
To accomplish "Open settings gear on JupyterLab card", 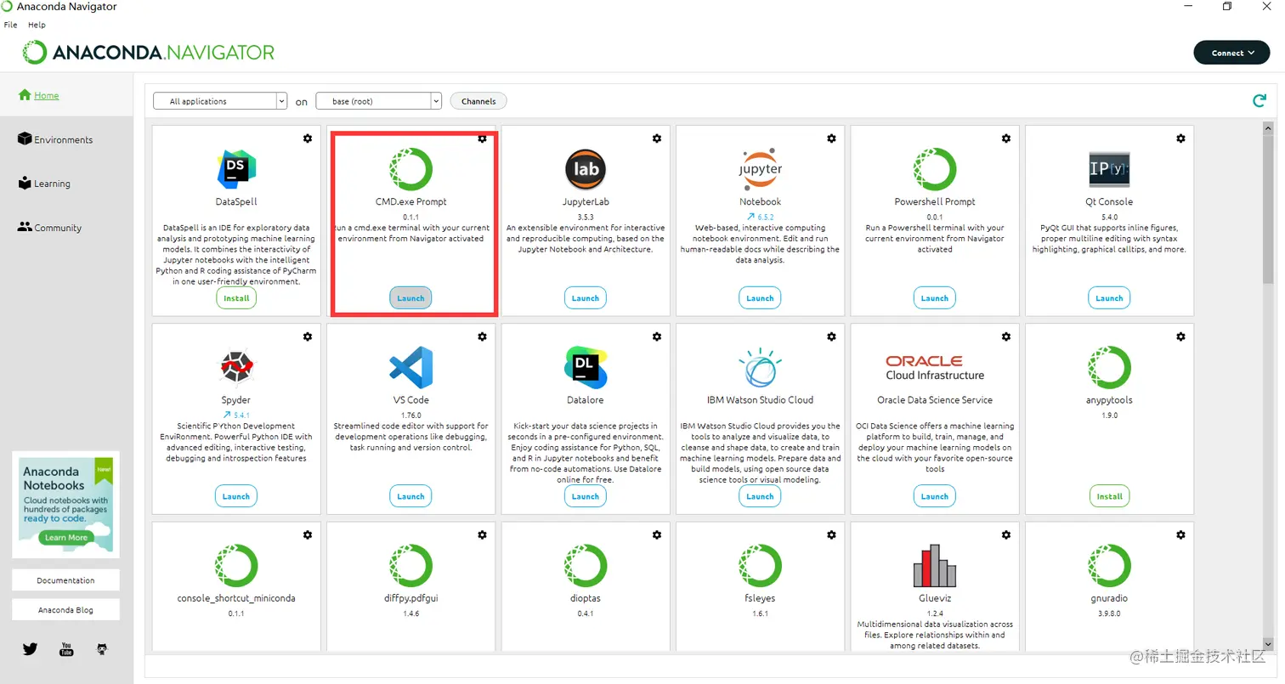I will tap(657, 138).
